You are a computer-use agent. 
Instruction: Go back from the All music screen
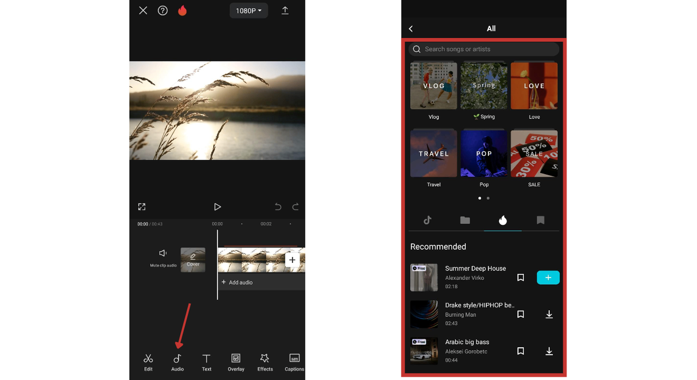click(411, 28)
